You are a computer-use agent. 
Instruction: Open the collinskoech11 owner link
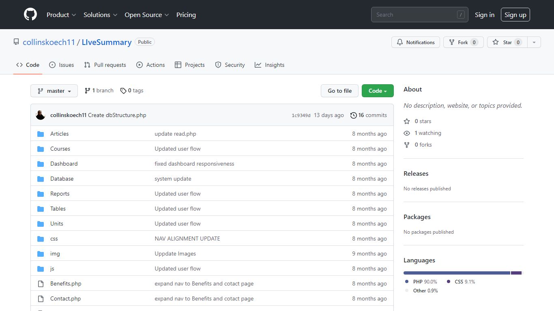tap(49, 42)
